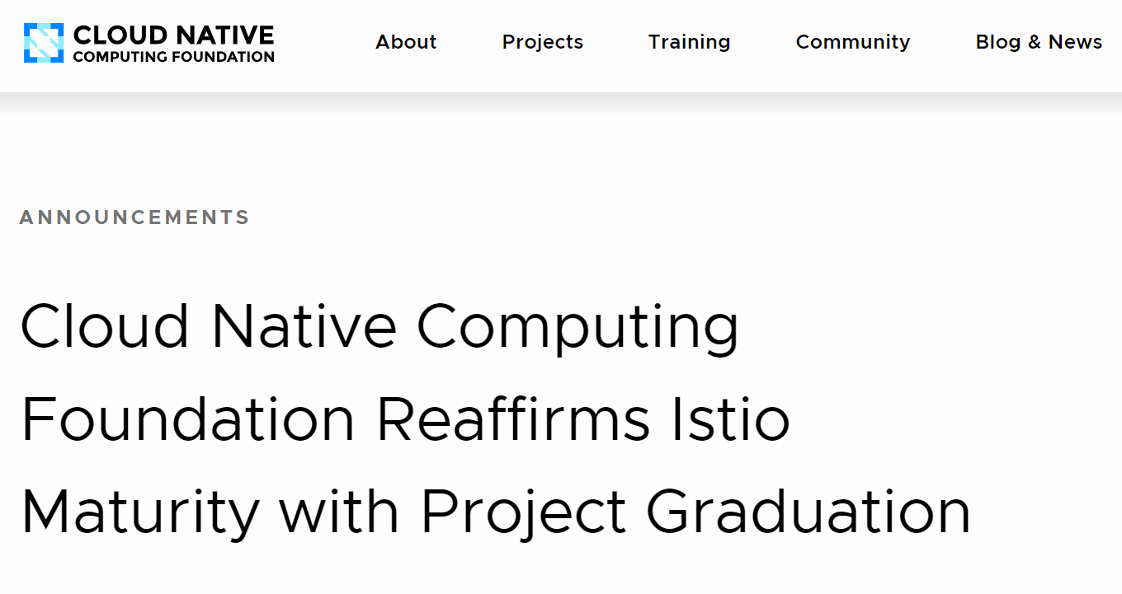
Task: Open the About menu
Action: pyautogui.click(x=406, y=42)
